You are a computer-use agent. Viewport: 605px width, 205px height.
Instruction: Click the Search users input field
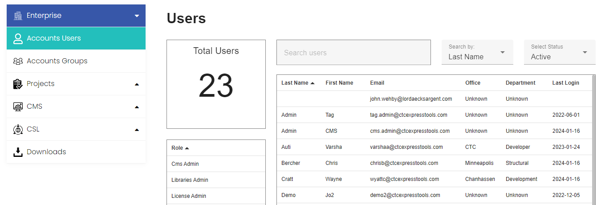[353, 53]
